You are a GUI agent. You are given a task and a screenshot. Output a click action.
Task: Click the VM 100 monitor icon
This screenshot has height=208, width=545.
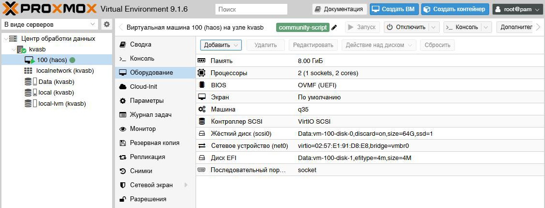point(30,60)
